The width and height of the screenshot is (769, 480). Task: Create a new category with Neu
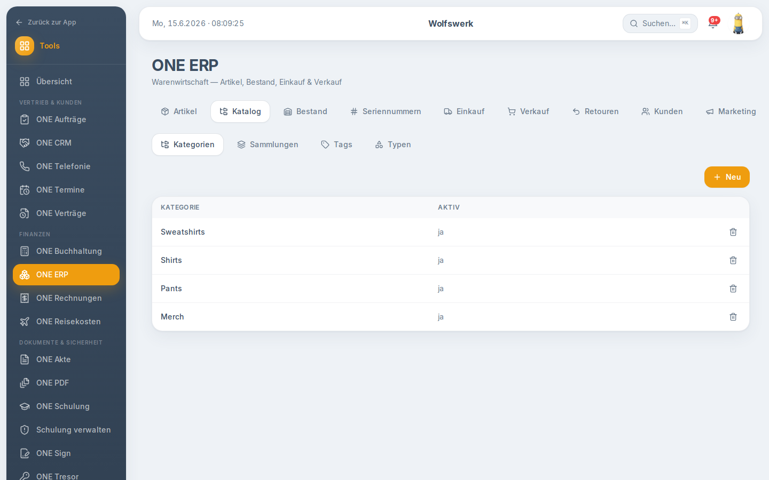point(727,177)
